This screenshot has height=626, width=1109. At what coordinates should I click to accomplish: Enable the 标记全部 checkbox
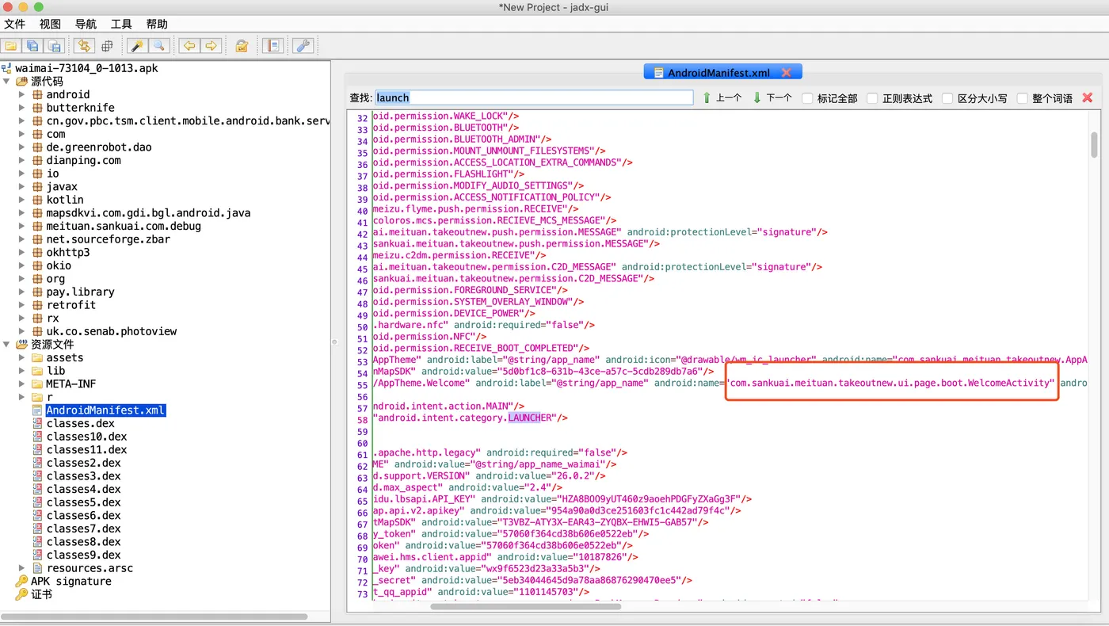tap(807, 98)
